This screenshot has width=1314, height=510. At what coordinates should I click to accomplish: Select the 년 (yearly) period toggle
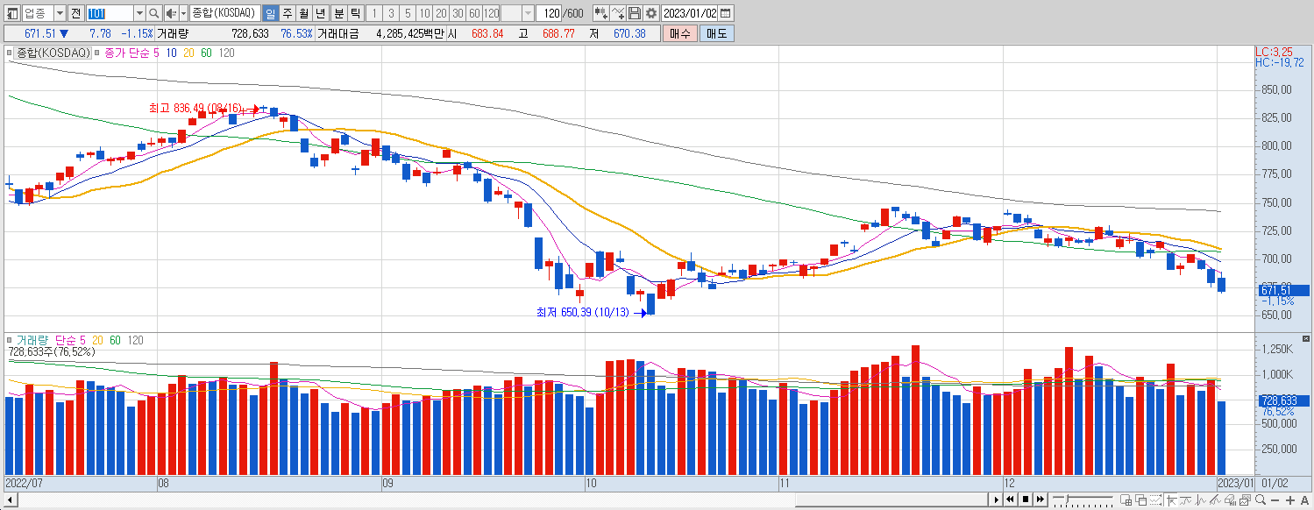320,13
